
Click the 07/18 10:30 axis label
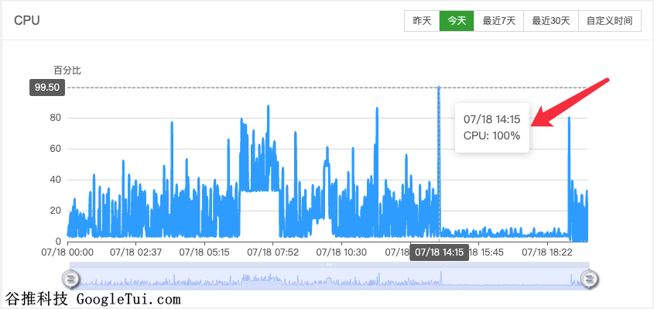(341, 252)
